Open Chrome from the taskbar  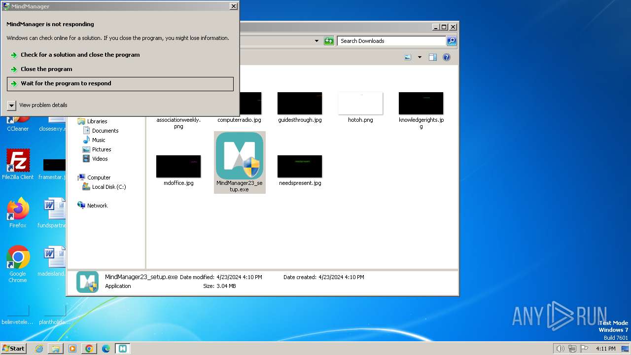click(89, 349)
